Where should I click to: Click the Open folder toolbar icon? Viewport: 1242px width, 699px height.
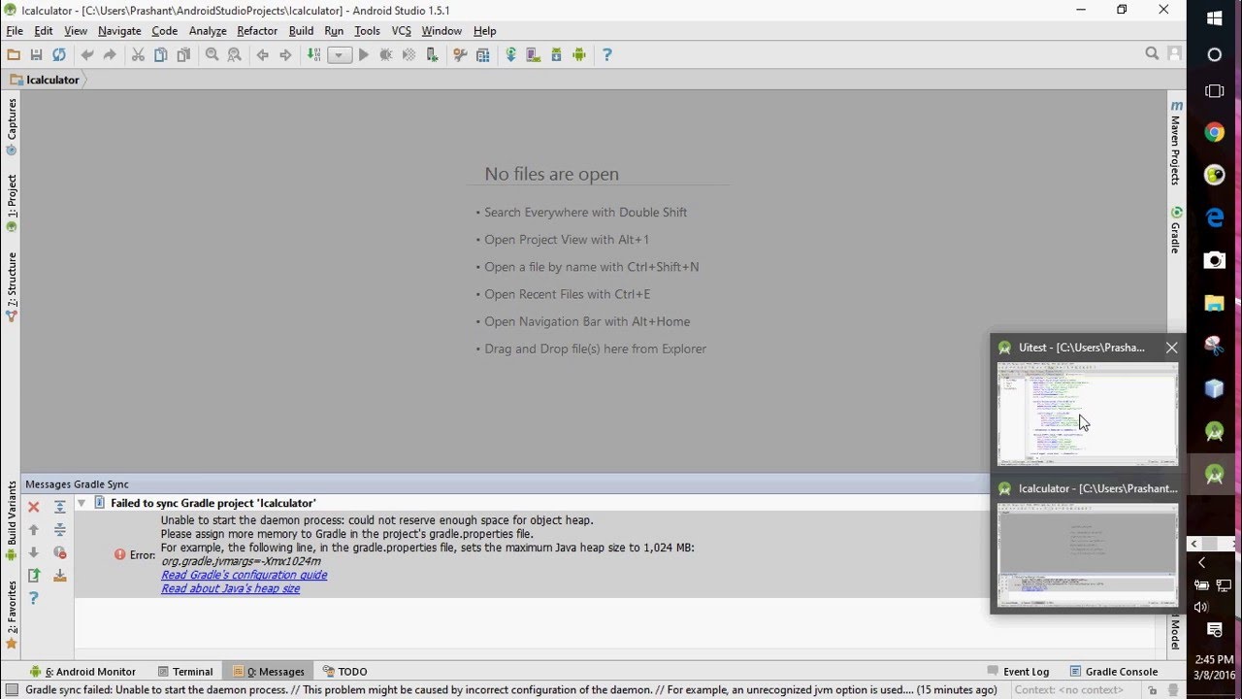click(x=14, y=55)
